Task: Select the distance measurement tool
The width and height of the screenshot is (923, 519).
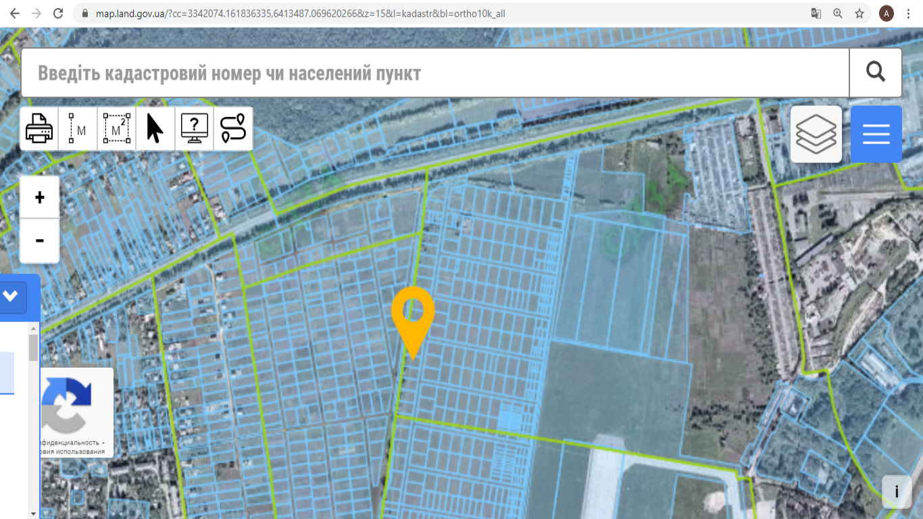Action: (x=78, y=128)
